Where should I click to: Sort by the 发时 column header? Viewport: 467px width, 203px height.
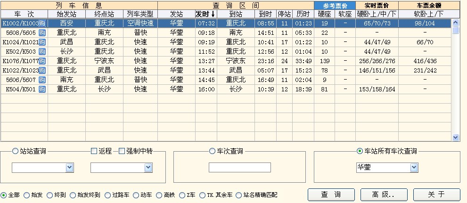click(206, 14)
